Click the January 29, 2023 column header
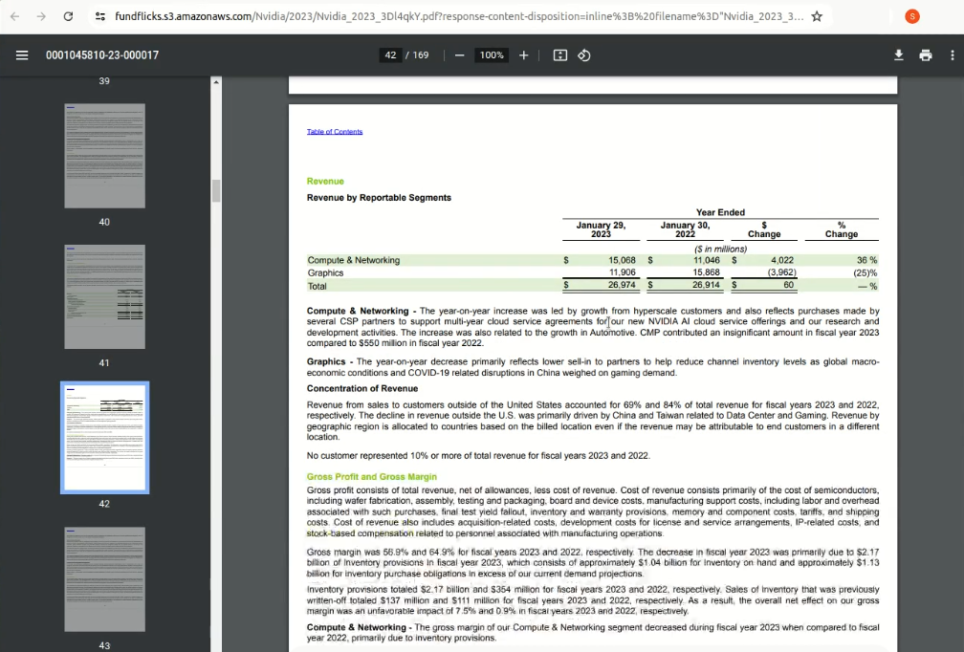Viewport: 964px width, 652px height. pyautogui.click(x=601, y=229)
